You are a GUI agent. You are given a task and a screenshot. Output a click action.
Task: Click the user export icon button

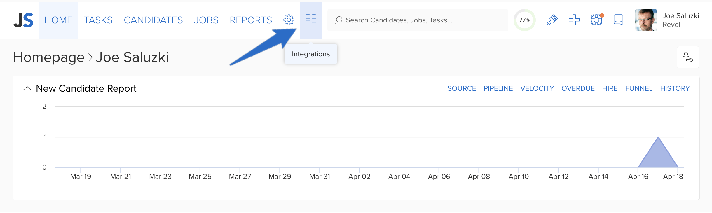coord(688,57)
